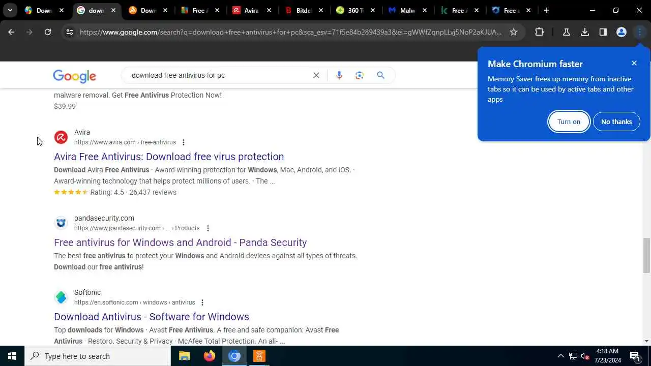651x366 pixels.
Task: Open the Downloads toolbar icon
Action: click(585, 32)
